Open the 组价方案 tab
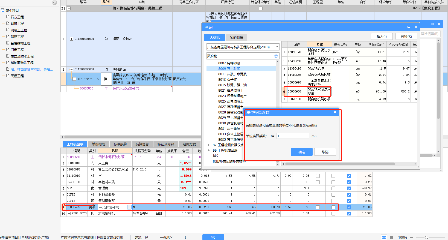Screen dimensions: 448x240 (x=189, y=144)
